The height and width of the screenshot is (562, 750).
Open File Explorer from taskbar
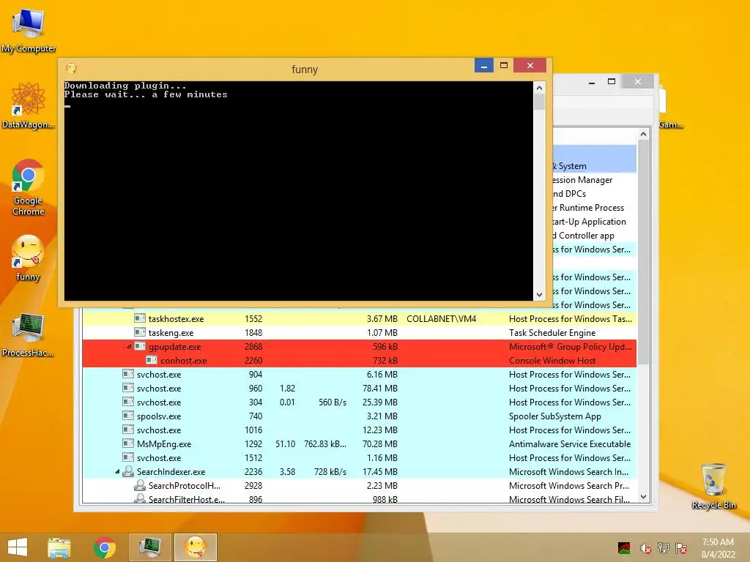[59, 547]
